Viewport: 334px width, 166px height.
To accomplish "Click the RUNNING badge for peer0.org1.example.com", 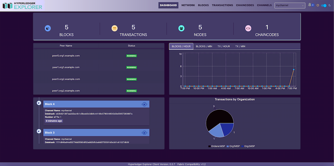I will [x=132, y=56].
